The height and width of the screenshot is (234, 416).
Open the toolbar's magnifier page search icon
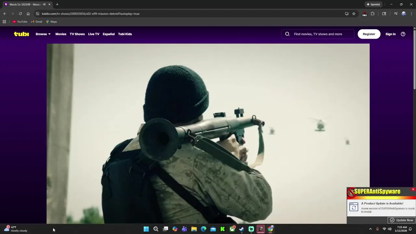pos(384,14)
